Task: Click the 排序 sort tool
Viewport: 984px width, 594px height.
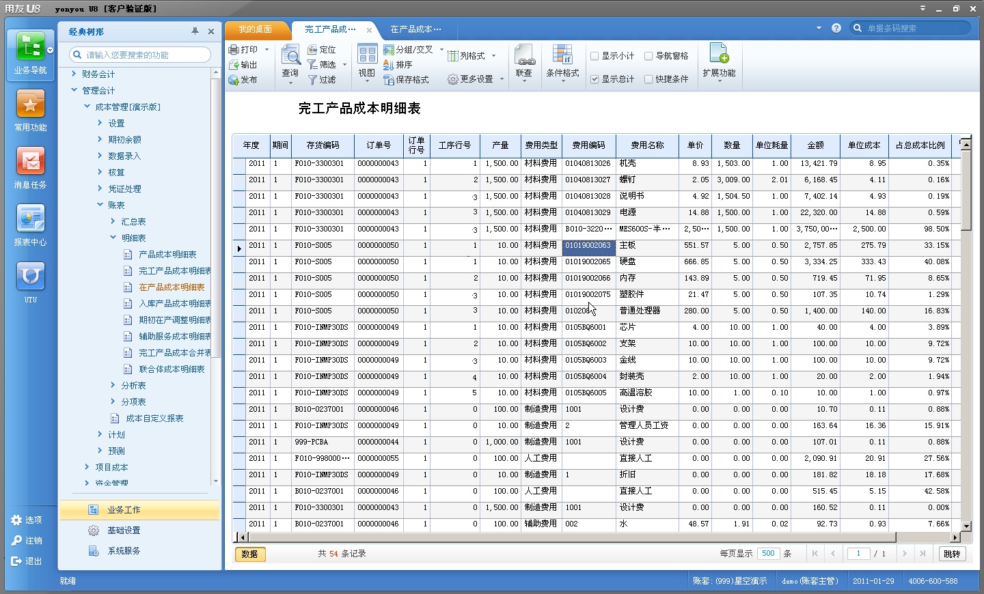Action: 398,65
